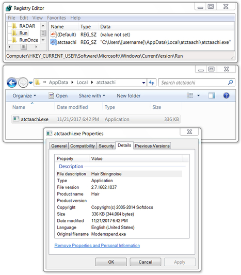Toggle the preview pane icon
241x275 pixels.
coord(212,95)
